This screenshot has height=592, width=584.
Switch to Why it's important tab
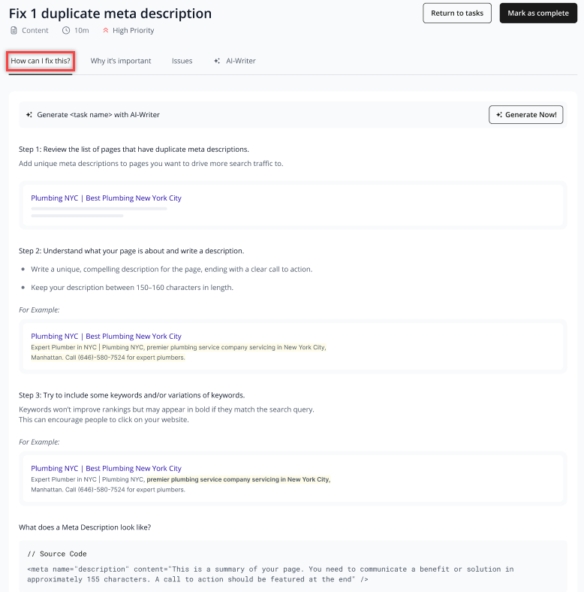pos(121,61)
